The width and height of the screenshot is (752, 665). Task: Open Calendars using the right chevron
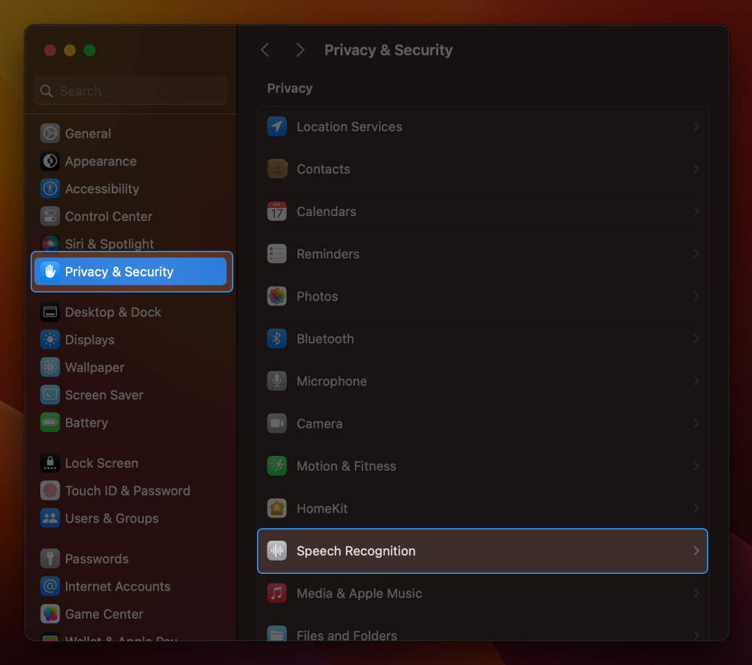click(696, 211)
